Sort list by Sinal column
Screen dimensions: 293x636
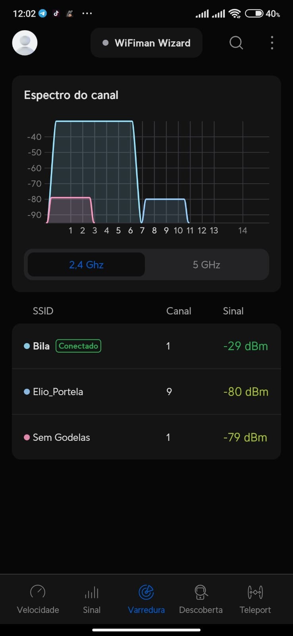tap(233, 311)
